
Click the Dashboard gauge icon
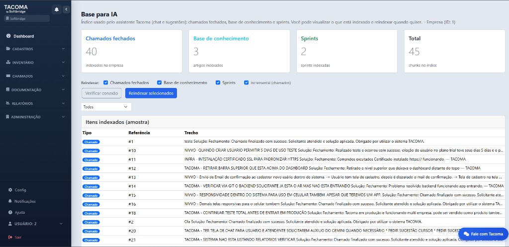pos(8,36)
